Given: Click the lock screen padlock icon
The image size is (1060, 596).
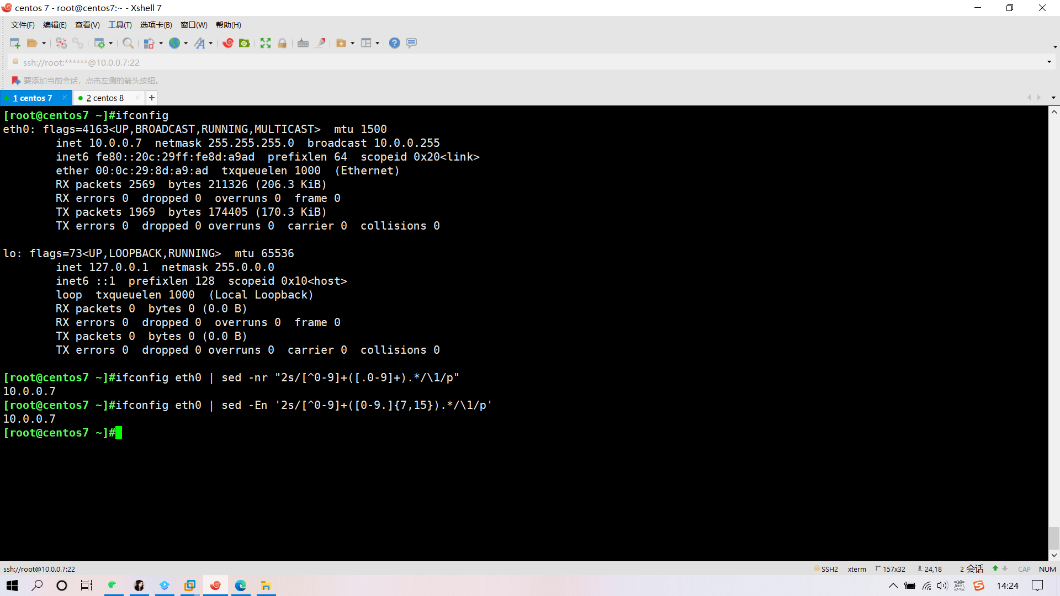Looking at the screenshot, I should pyautogui.click(x=282, y=43).
